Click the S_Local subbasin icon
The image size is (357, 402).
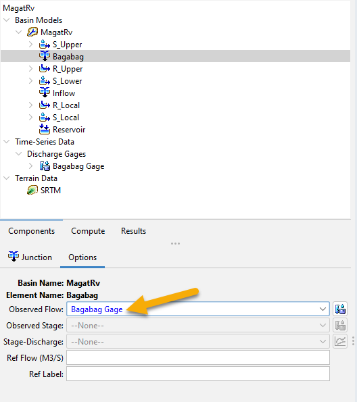point(45,117)
